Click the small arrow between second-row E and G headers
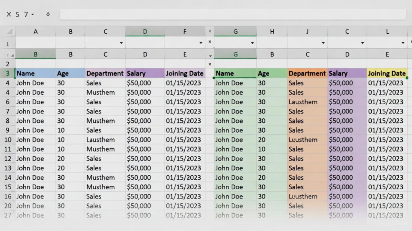Viewport: 412px width, 231px height. click(210, 55)
